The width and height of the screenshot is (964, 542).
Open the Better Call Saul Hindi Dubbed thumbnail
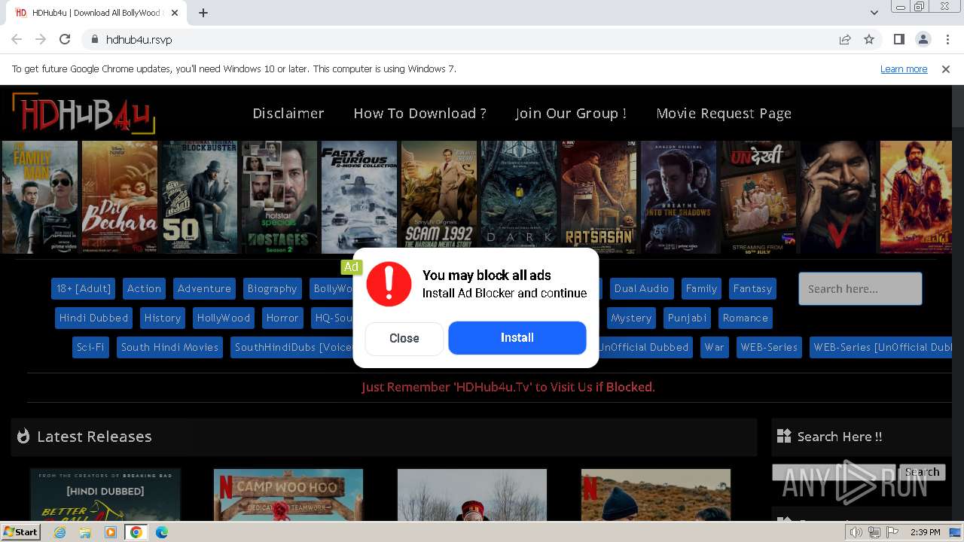coord(105,495)
